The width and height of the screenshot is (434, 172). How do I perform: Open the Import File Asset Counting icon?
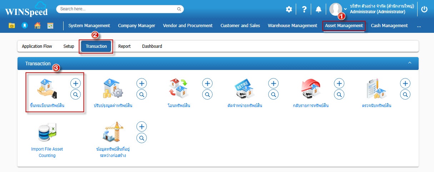point(47,133)
